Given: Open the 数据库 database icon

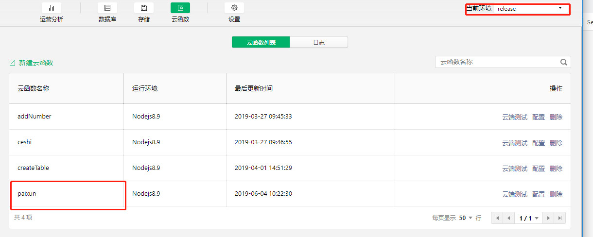Looking at the screenshot, I should click(x=107, y=8).
